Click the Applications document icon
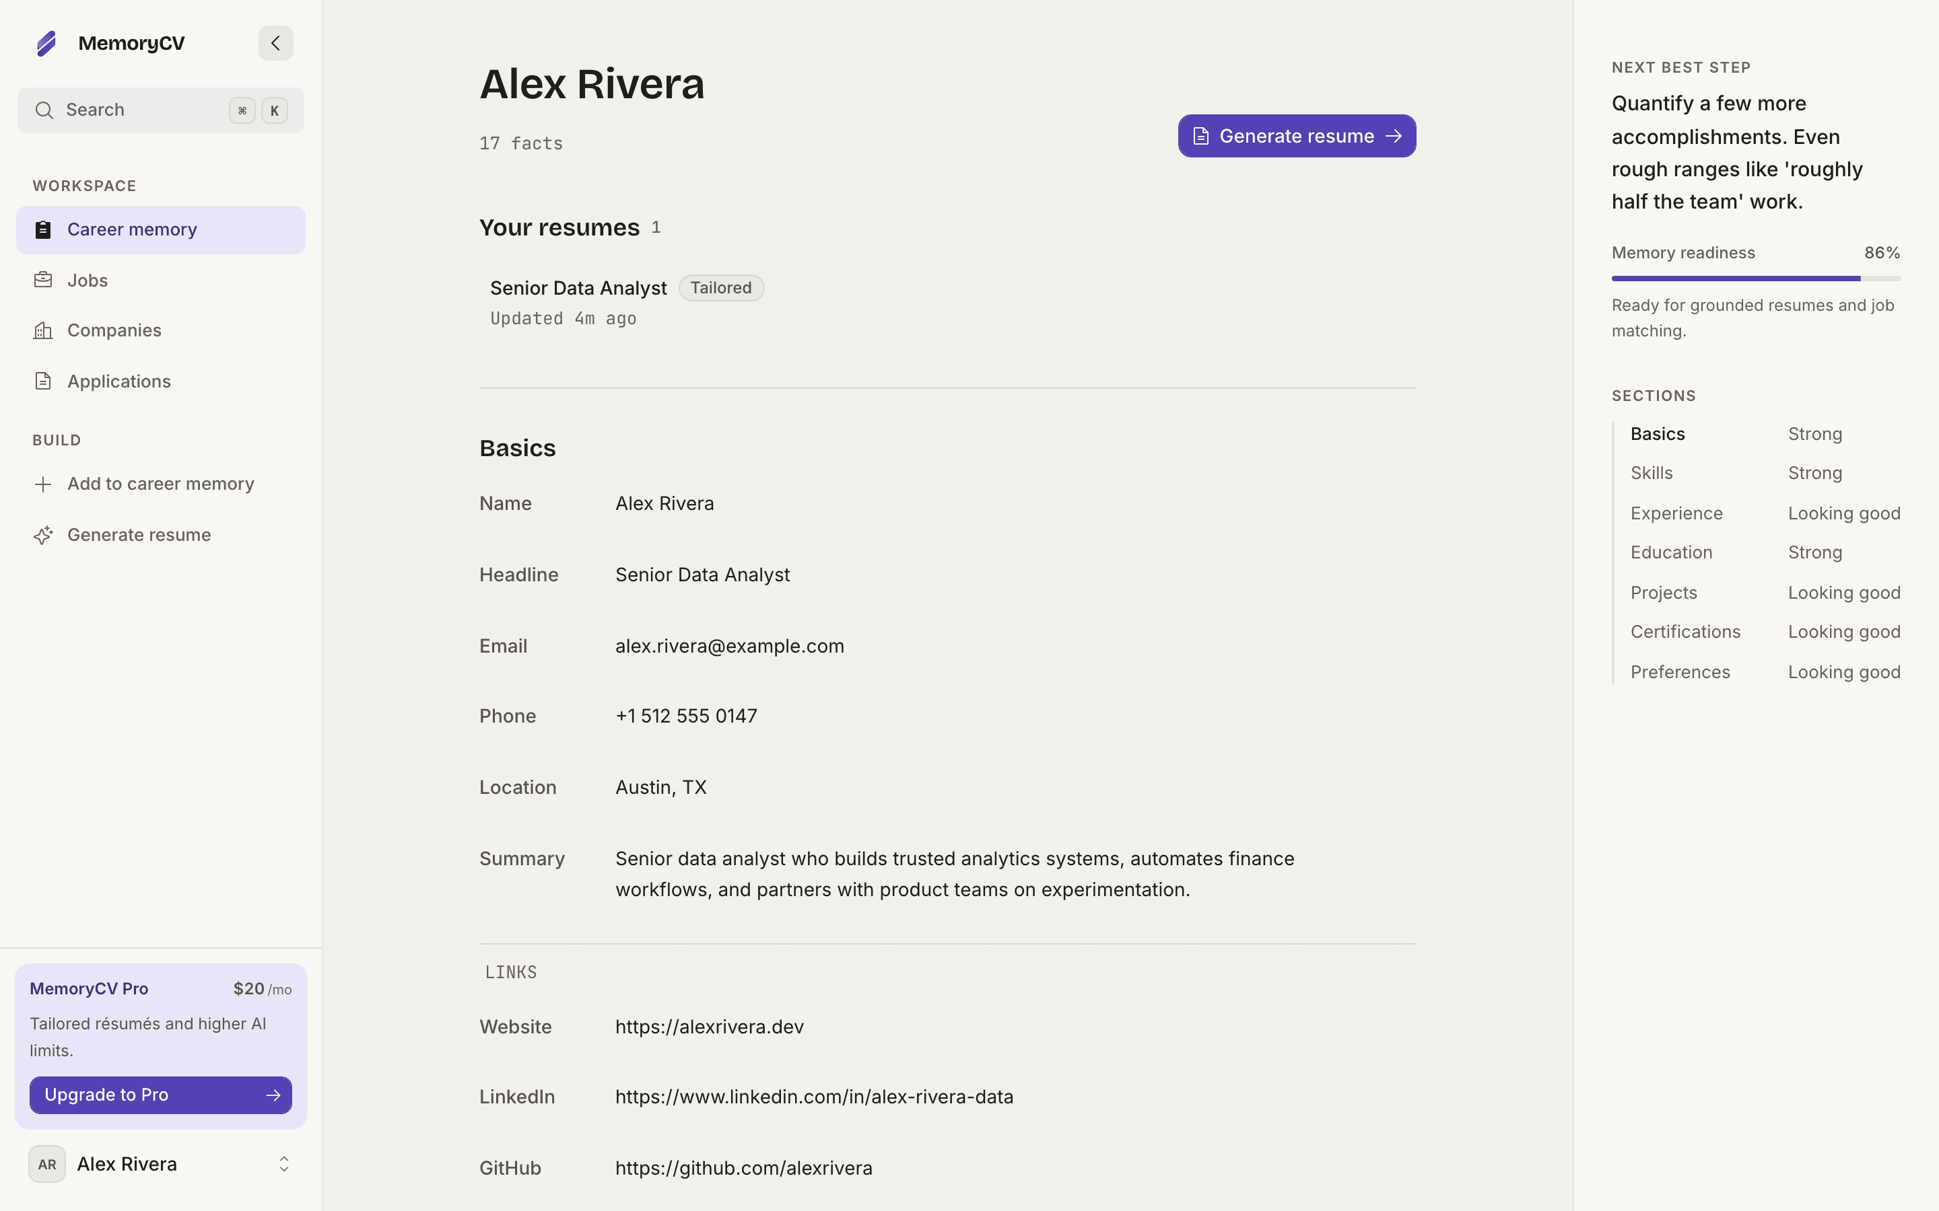Image resolution: width=1939 pixels, height=1211 pixels. 43,381
